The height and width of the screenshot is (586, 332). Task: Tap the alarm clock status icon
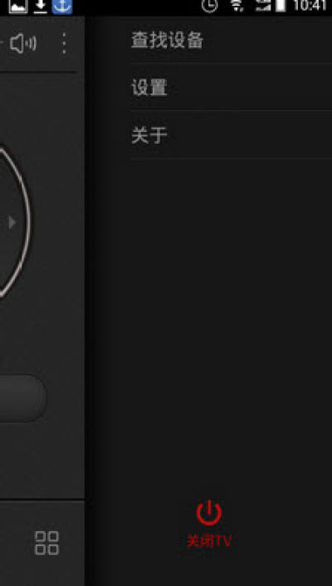click(x=210, y=6)
